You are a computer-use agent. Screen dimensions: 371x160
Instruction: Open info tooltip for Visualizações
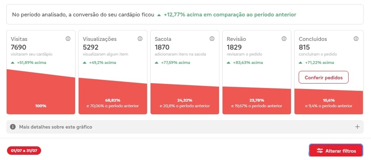pos(140,39)
